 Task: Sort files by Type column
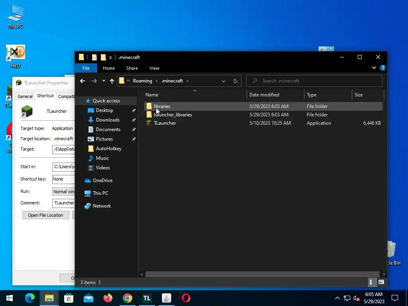pos(328,95)
